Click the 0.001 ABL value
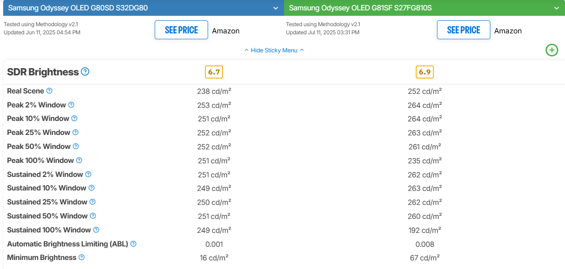 click(214, 244)
